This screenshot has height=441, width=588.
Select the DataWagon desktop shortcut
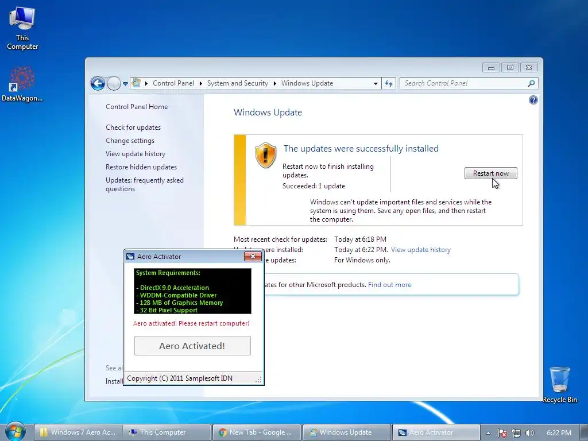pos(22,84)
